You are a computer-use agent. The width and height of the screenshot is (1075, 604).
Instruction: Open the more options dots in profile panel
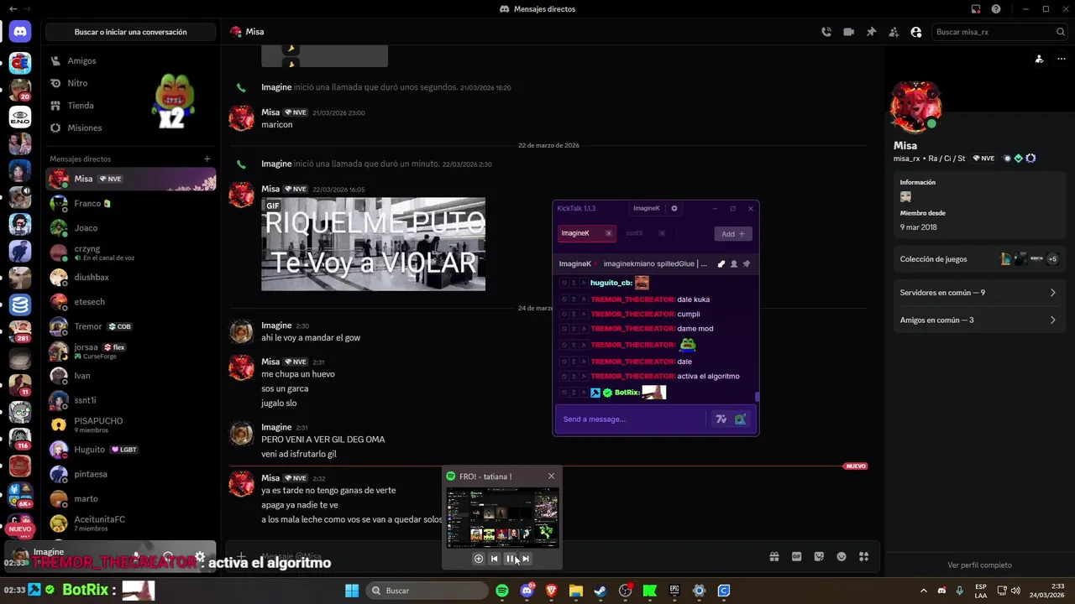[1061, 59]
